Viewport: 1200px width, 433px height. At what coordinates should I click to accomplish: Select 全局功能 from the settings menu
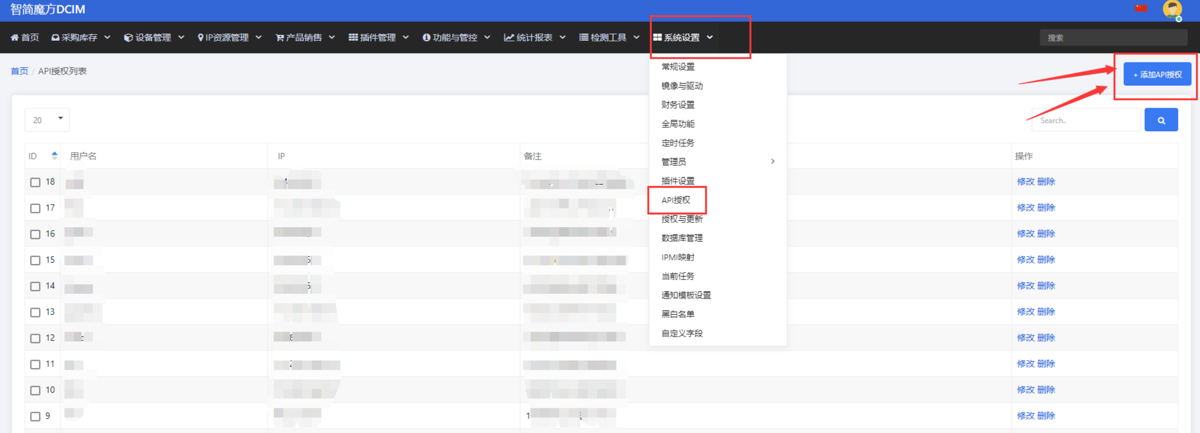click(678, 124)
